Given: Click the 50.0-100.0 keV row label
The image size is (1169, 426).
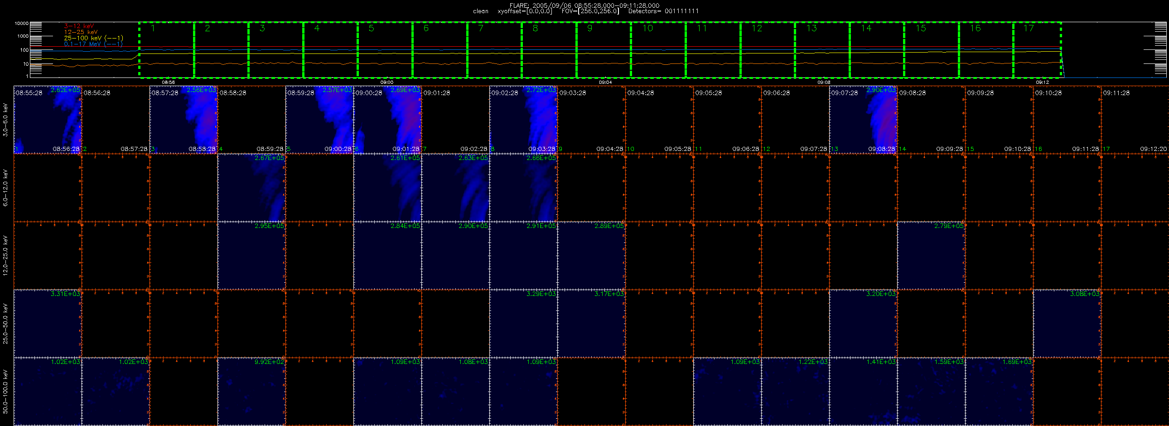Looking at the screenshot, I should [x=5, y=392].
